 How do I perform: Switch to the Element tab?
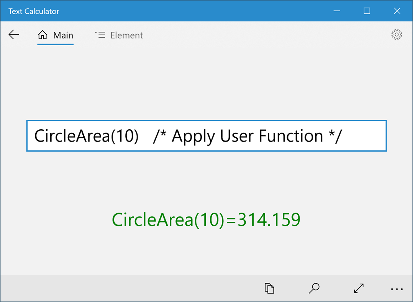click(126, 35)
